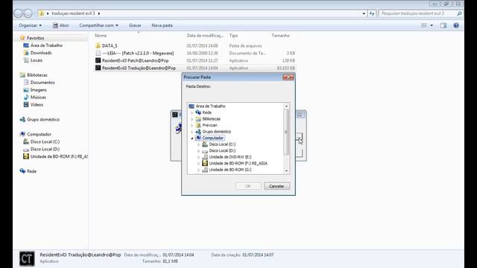Close the Procurar Pasta dialog
The width and height of the screenshot is (477, 268).
288,77
